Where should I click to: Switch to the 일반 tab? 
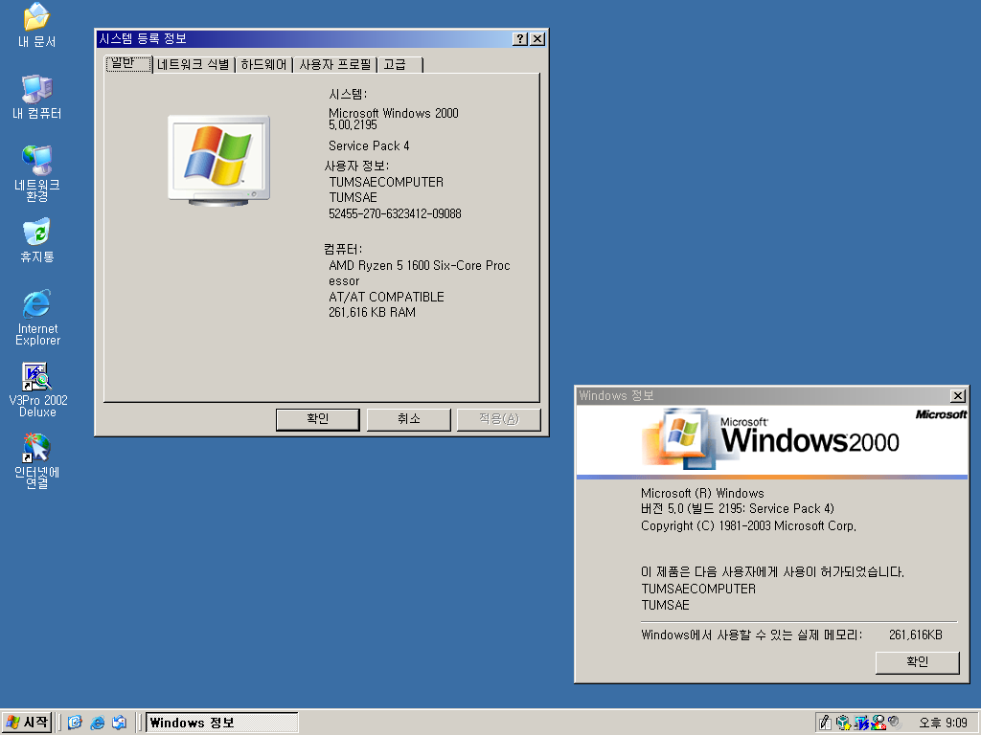click(x=128, y=64)
